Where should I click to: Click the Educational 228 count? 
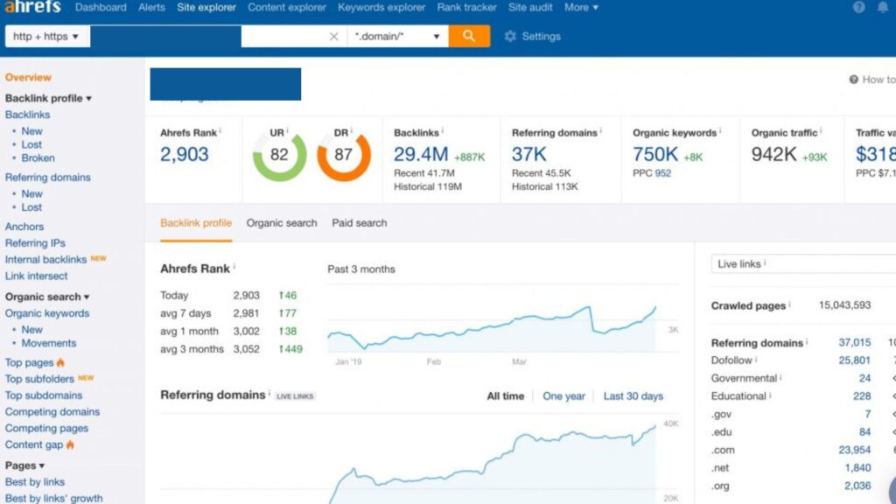(x=862, y=396)
